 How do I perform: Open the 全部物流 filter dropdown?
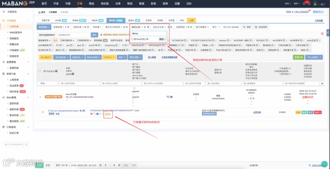[183, 27]
